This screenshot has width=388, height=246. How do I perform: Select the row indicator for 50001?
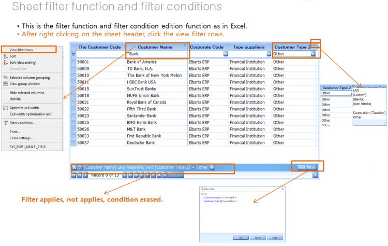73,62
